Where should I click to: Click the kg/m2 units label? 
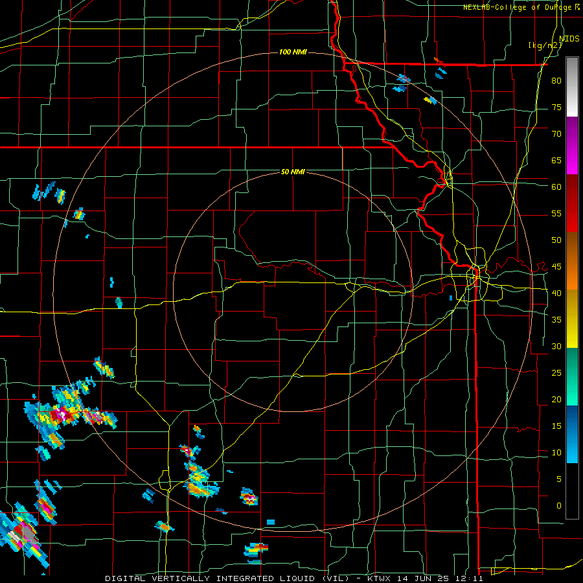click(x=545, y=45)
